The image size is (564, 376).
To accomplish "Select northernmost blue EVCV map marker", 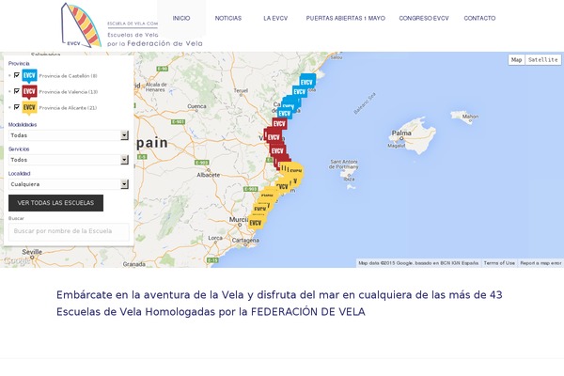I will tap(307, 82).
